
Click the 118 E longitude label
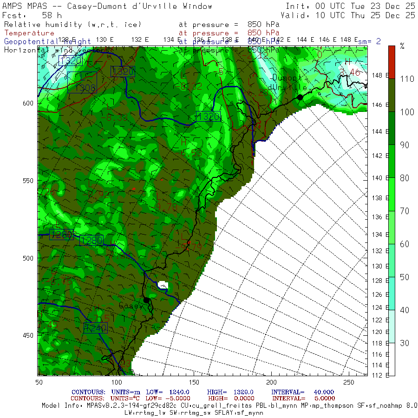(x=380, y=343)
